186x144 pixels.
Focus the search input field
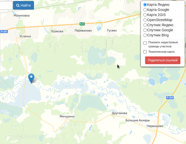pos(6,5)
